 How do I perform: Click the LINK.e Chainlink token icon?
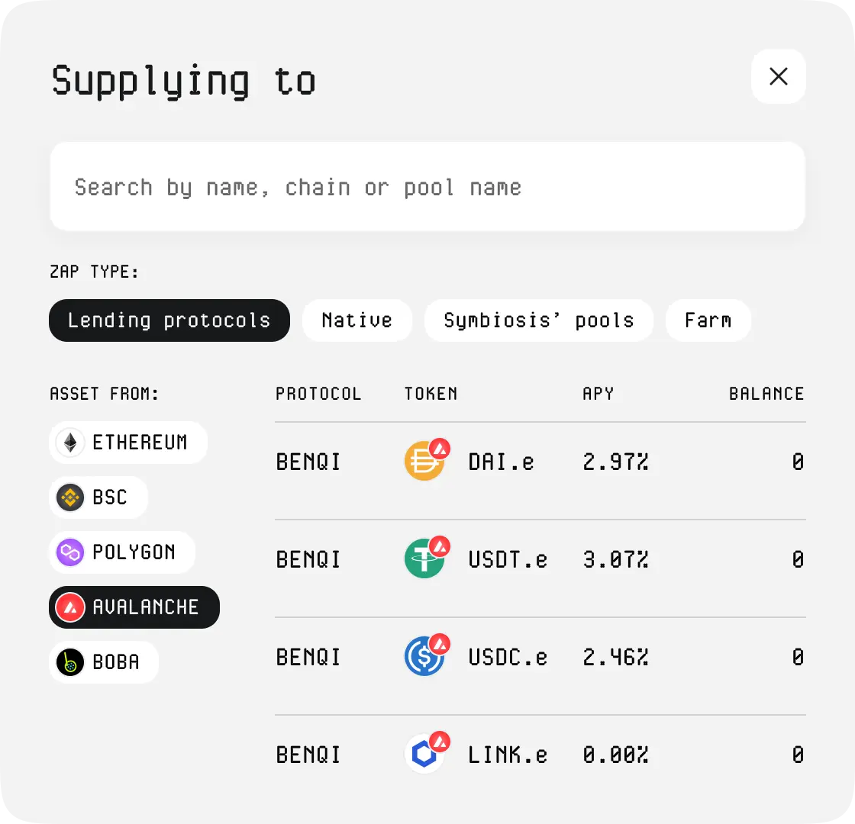[x=424, y=755]
